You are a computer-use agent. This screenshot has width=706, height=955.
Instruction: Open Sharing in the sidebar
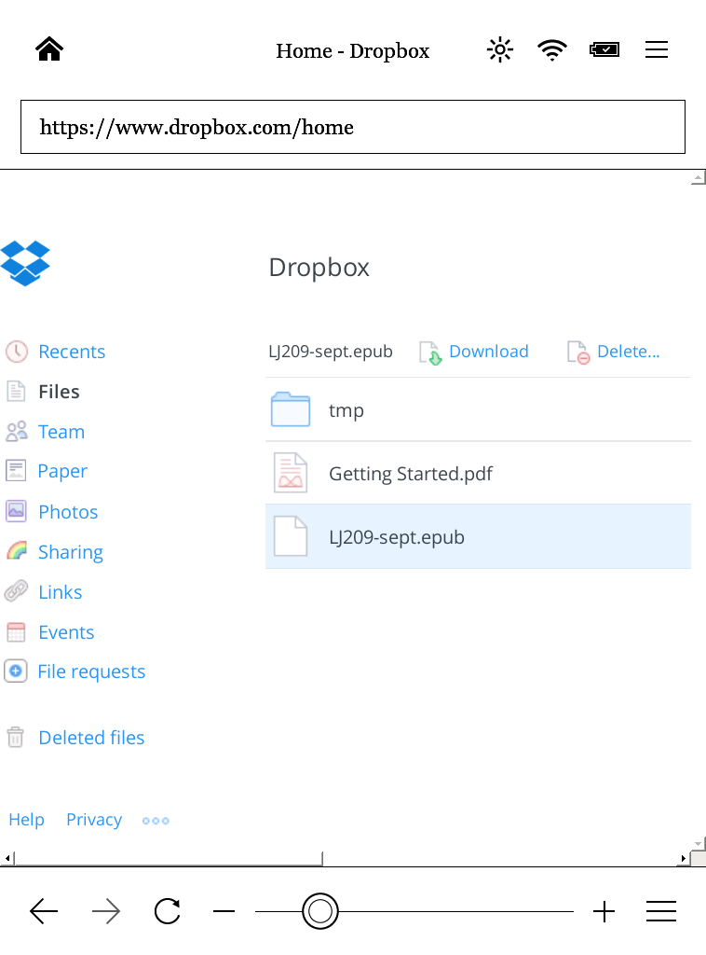click(71, 552)
